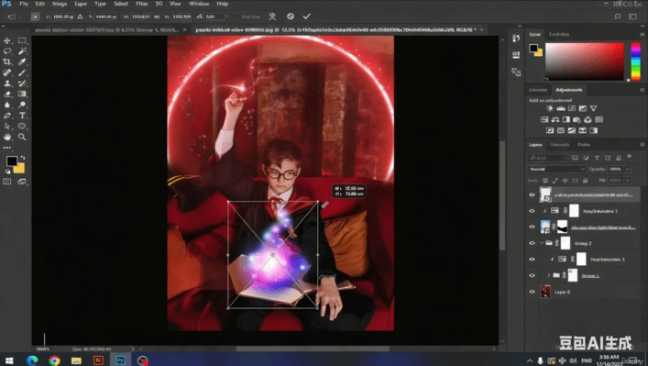Cancel the transform in options bar
Viewport: 648px width, 366px height.
[x=291, y=17]
